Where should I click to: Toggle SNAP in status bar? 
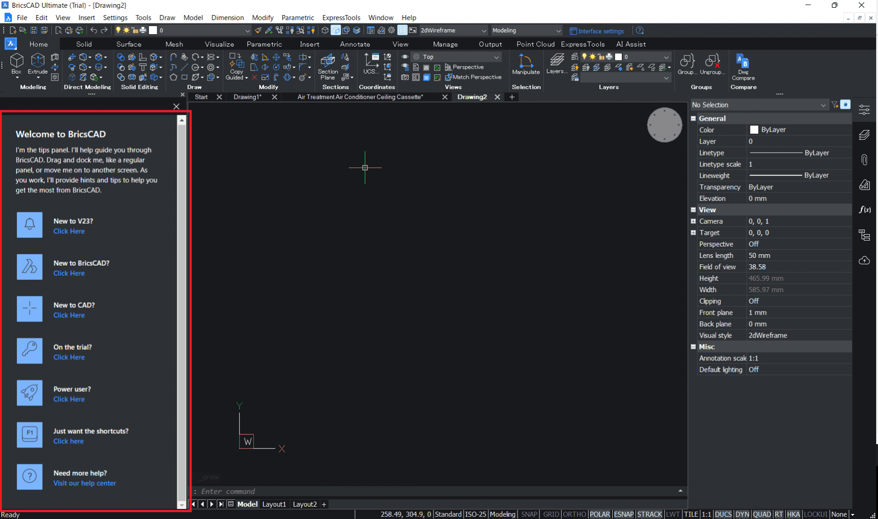click(x=529, y=514)
